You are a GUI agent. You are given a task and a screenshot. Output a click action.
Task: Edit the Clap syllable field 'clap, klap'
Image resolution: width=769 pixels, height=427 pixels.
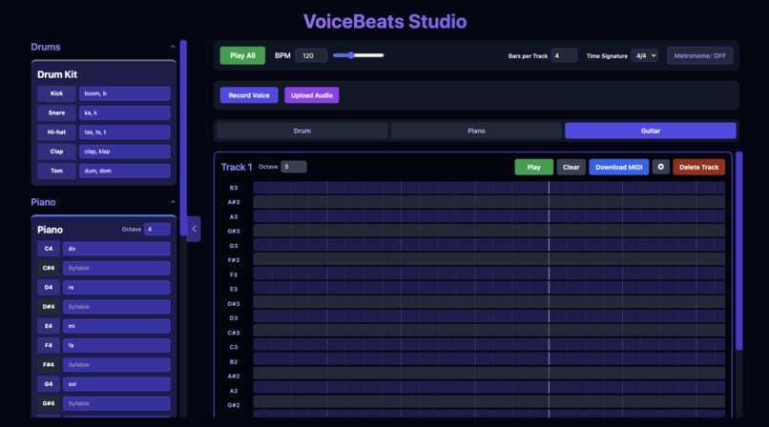pyautogui.click(x=125, y=152)
